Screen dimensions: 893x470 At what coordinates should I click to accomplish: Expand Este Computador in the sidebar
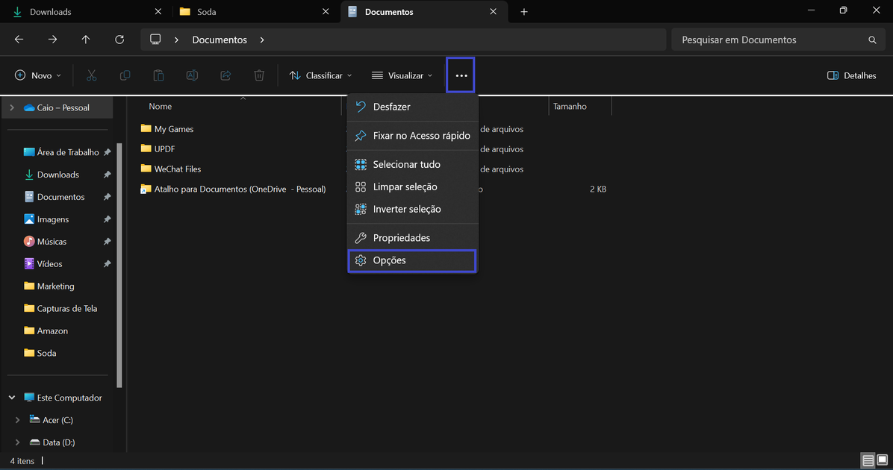[x=11, y=398]
